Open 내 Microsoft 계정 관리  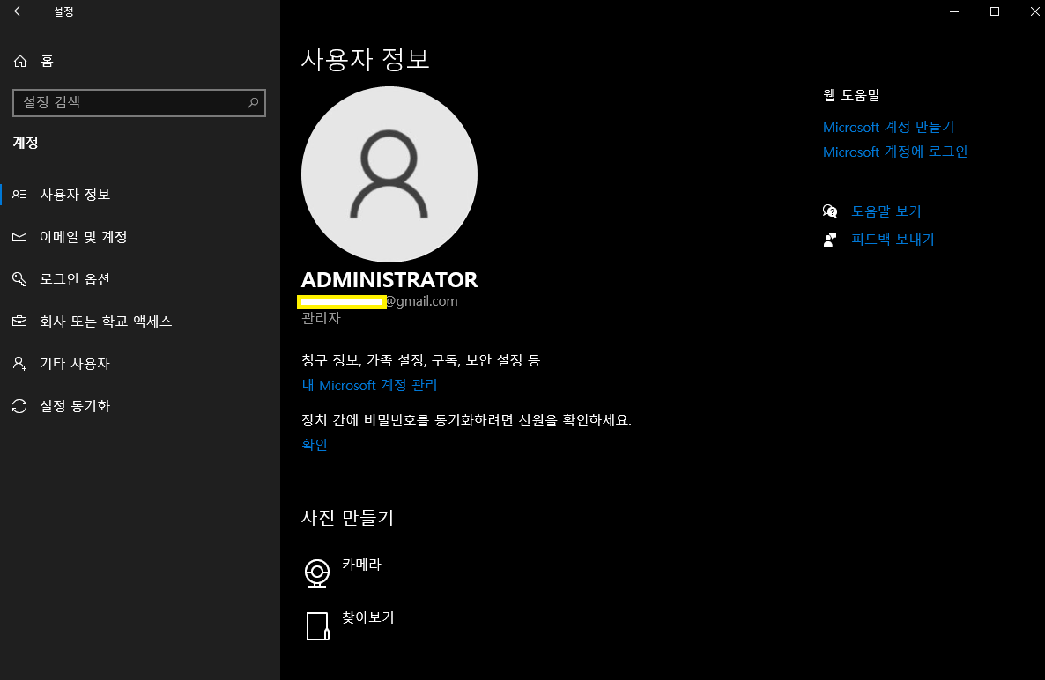pyautogui.click(x=369, y=385)
